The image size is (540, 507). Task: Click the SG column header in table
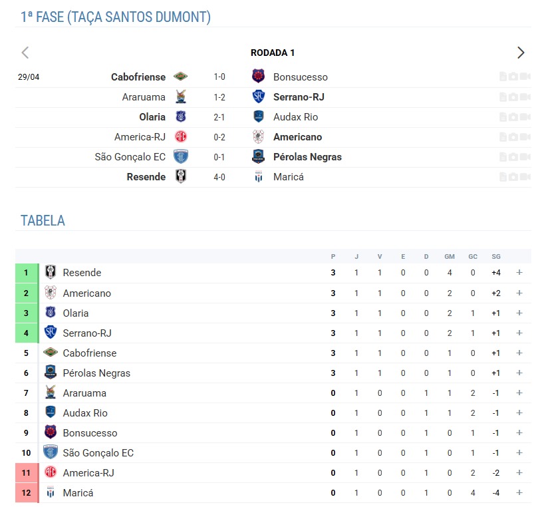[x=496, y=257]
